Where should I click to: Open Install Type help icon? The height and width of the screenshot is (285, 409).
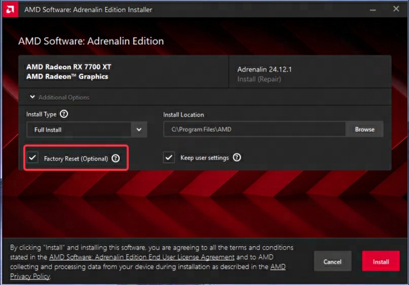click(x=64, y=114)
